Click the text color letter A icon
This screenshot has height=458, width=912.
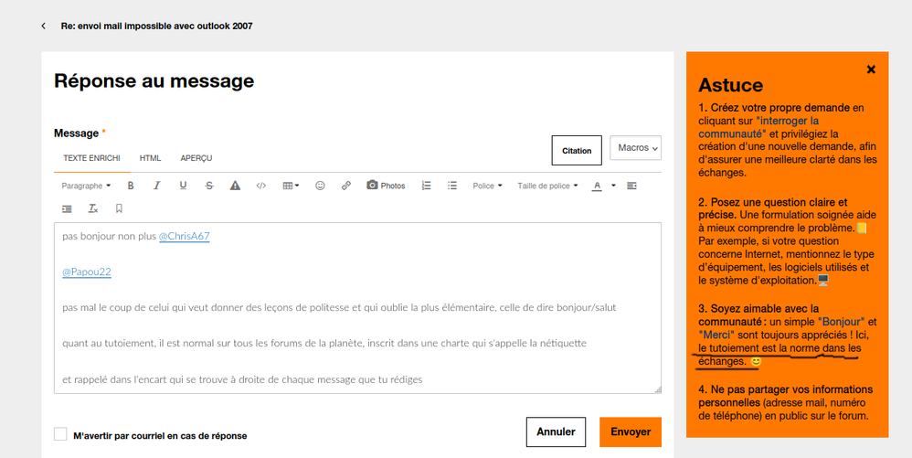(x=597, y=186)
